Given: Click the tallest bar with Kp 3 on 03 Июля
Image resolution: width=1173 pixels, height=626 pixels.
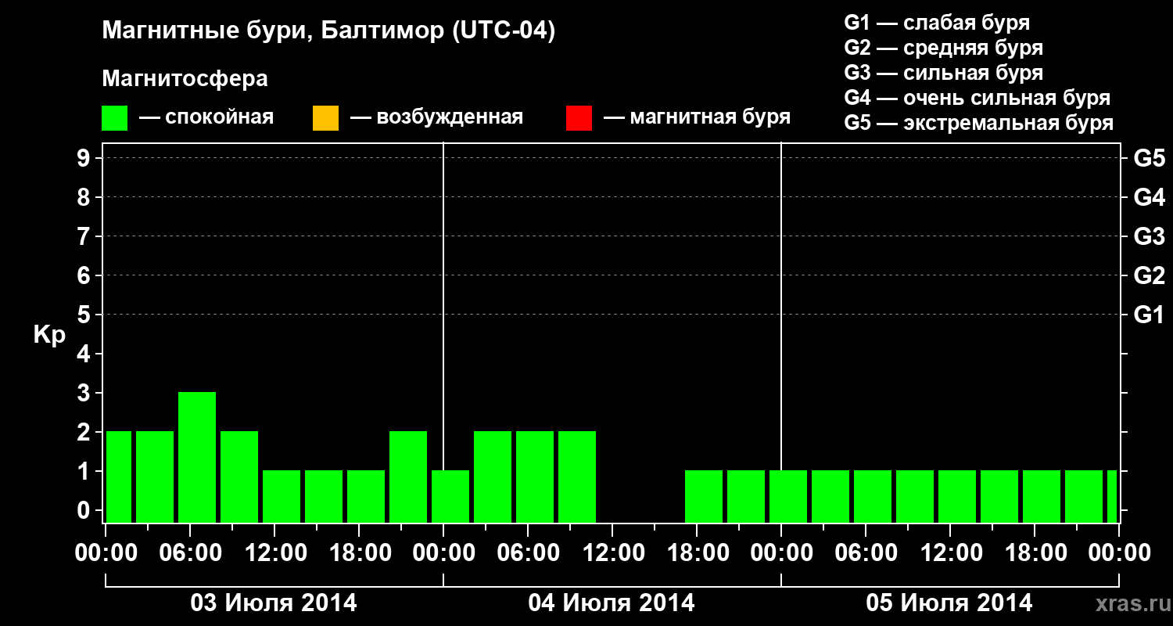Looking at the screenshot, I should [x=197, y=457].
